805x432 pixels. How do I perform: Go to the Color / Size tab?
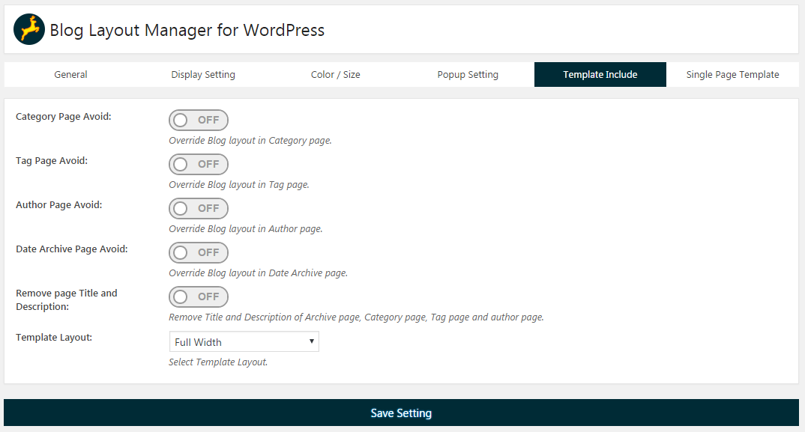335,74
